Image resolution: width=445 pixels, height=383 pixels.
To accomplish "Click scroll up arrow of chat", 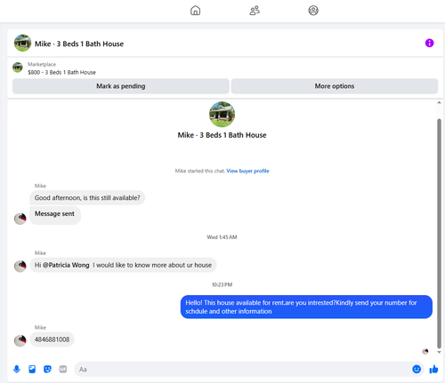I will pos(439,102).
